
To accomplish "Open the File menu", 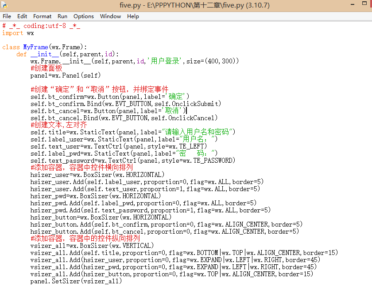I will pyautogui.click(x=7, y=16).
